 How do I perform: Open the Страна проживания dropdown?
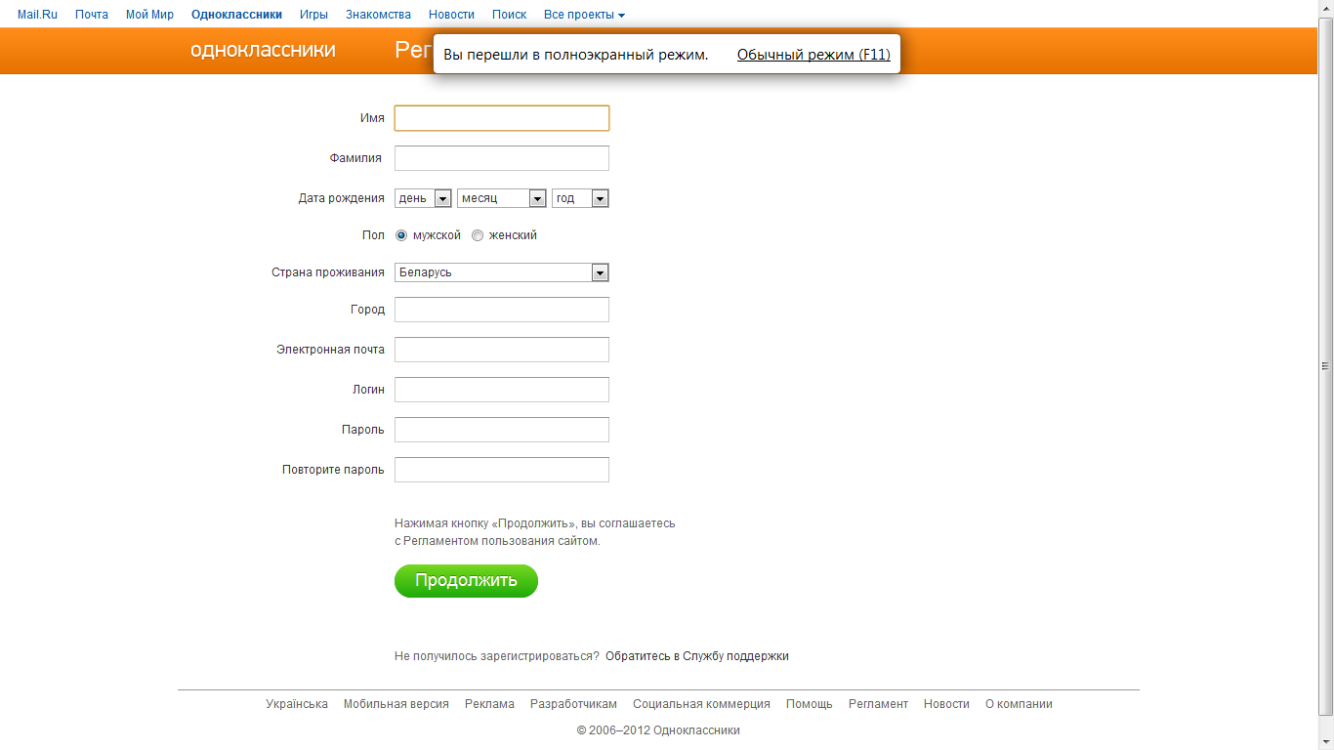(x=502, y=272)
